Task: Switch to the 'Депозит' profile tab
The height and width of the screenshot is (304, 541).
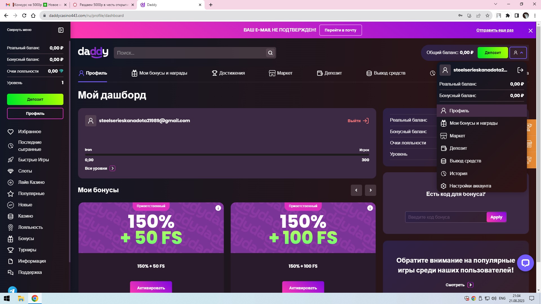Action: point(329,73)
